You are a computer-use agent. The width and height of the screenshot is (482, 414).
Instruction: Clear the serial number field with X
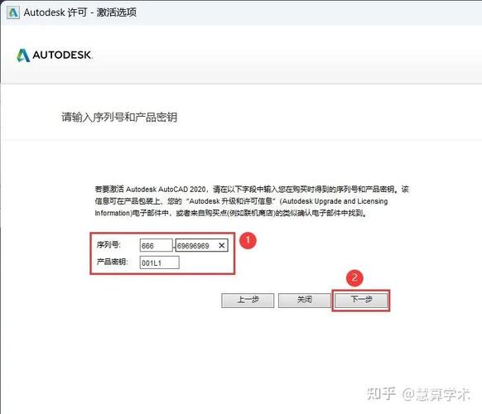222,245
